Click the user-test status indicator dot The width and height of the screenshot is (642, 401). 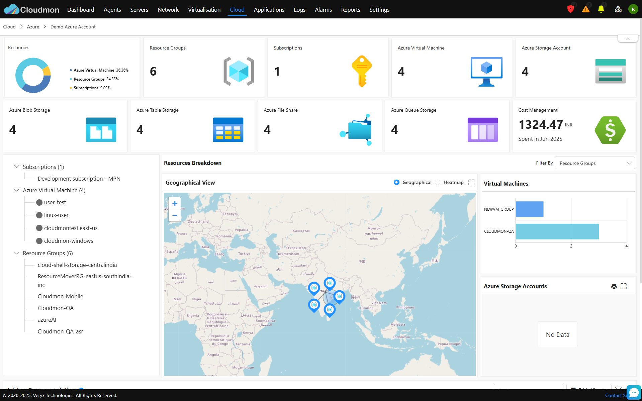[x=39, y=202]
